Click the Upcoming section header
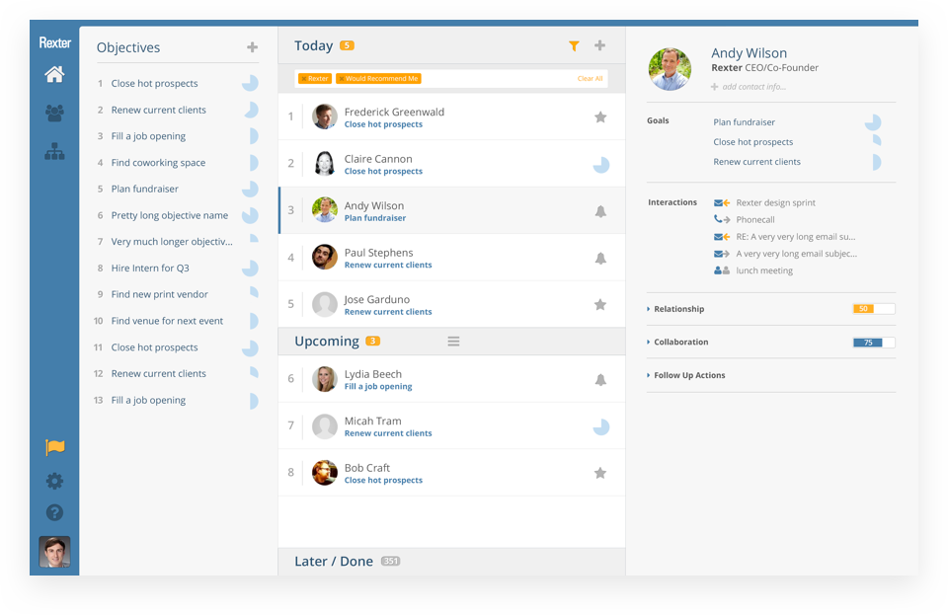The image size is (948, 615). pos(451,342)
